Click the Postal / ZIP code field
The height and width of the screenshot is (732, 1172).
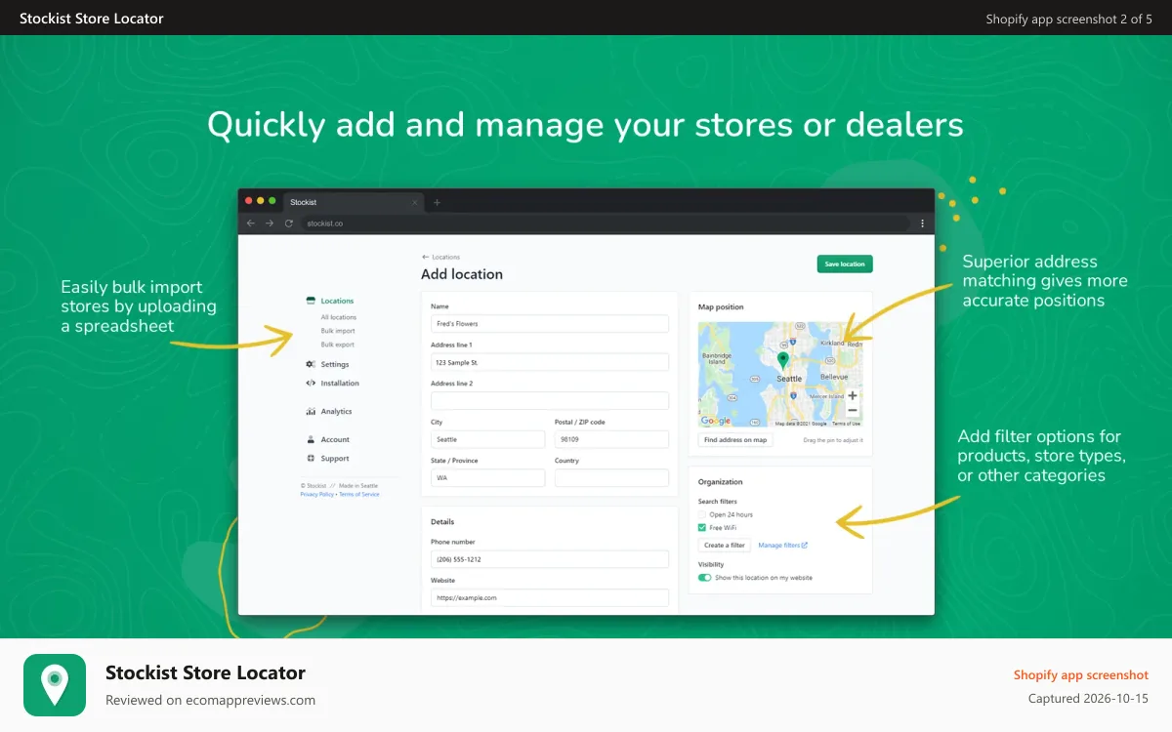click(611, 439)
